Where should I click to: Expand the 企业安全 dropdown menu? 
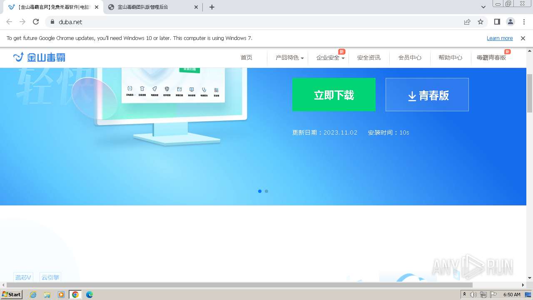pyautogui.click(x=330, y=57)
